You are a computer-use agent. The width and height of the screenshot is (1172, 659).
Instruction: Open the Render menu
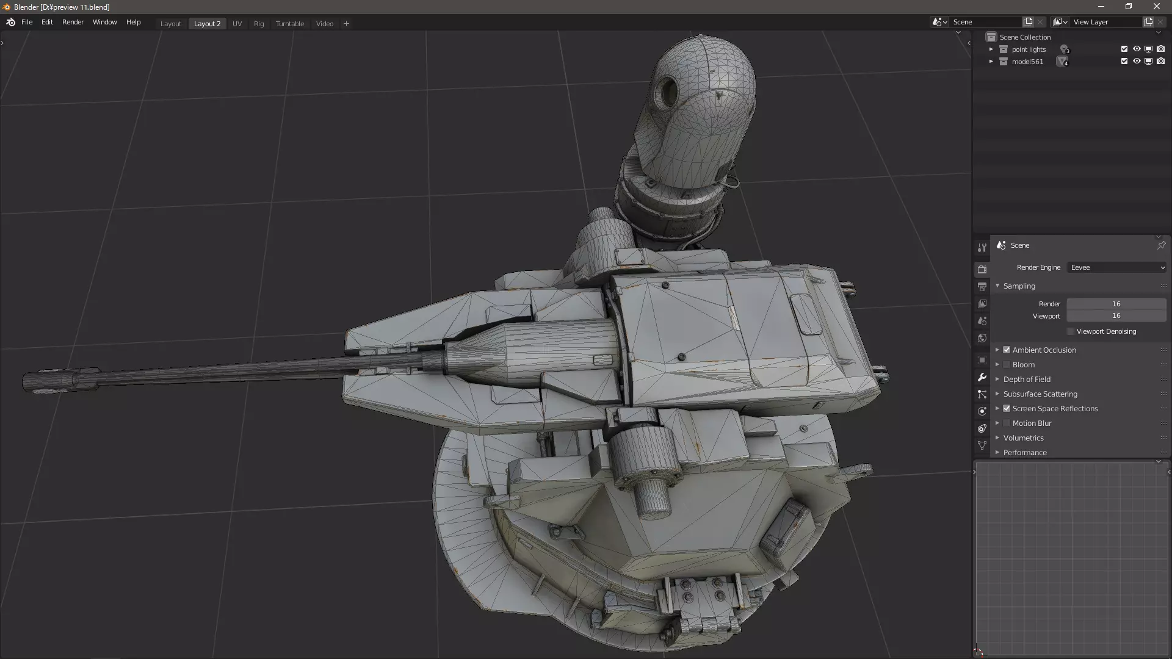73,22
